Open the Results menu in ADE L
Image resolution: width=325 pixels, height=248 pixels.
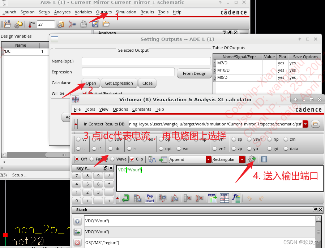pos(147,12)
